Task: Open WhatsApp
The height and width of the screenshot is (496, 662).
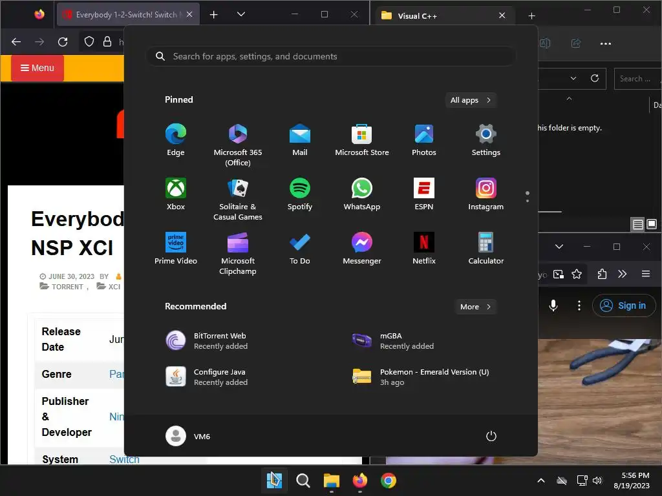Action: point(362,194)
